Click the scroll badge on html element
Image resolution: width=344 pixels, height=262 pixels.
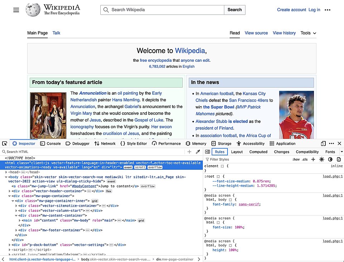(x=140, y=168)
